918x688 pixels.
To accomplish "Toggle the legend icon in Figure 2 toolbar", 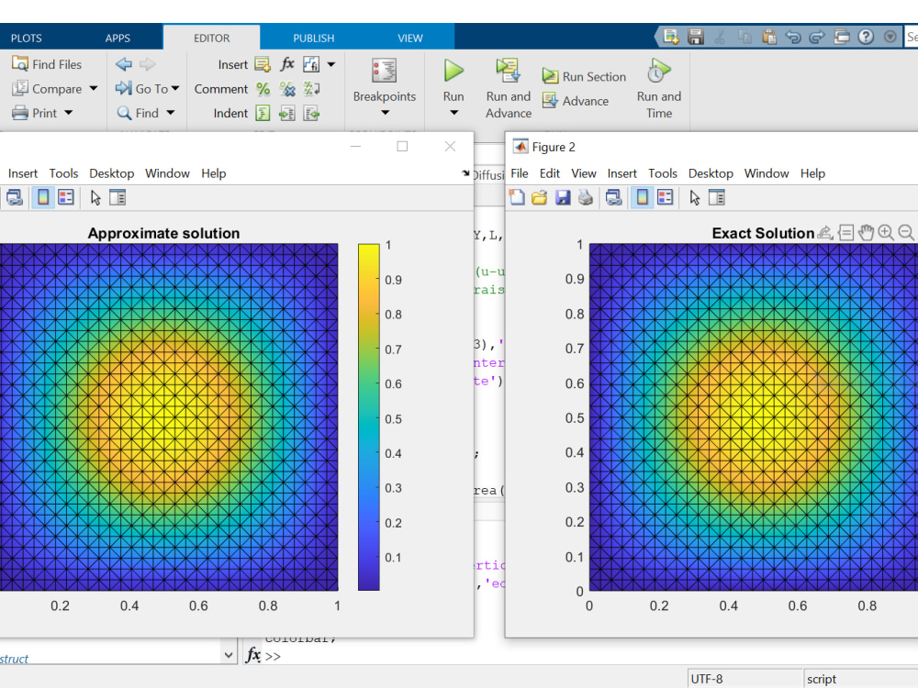I will (x=665, y=196).
